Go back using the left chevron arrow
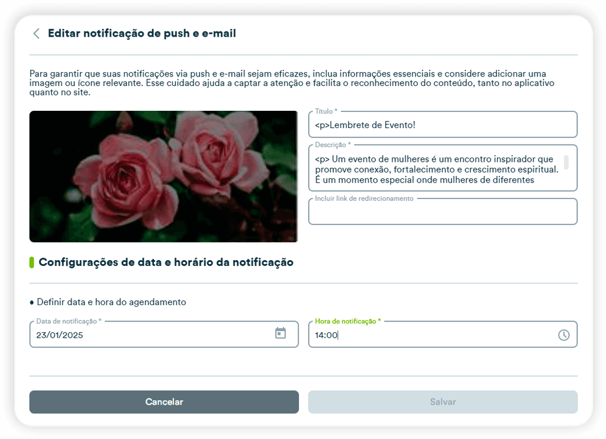The width and height of the screenshot is (606, 439). click(x=36, y=34)
